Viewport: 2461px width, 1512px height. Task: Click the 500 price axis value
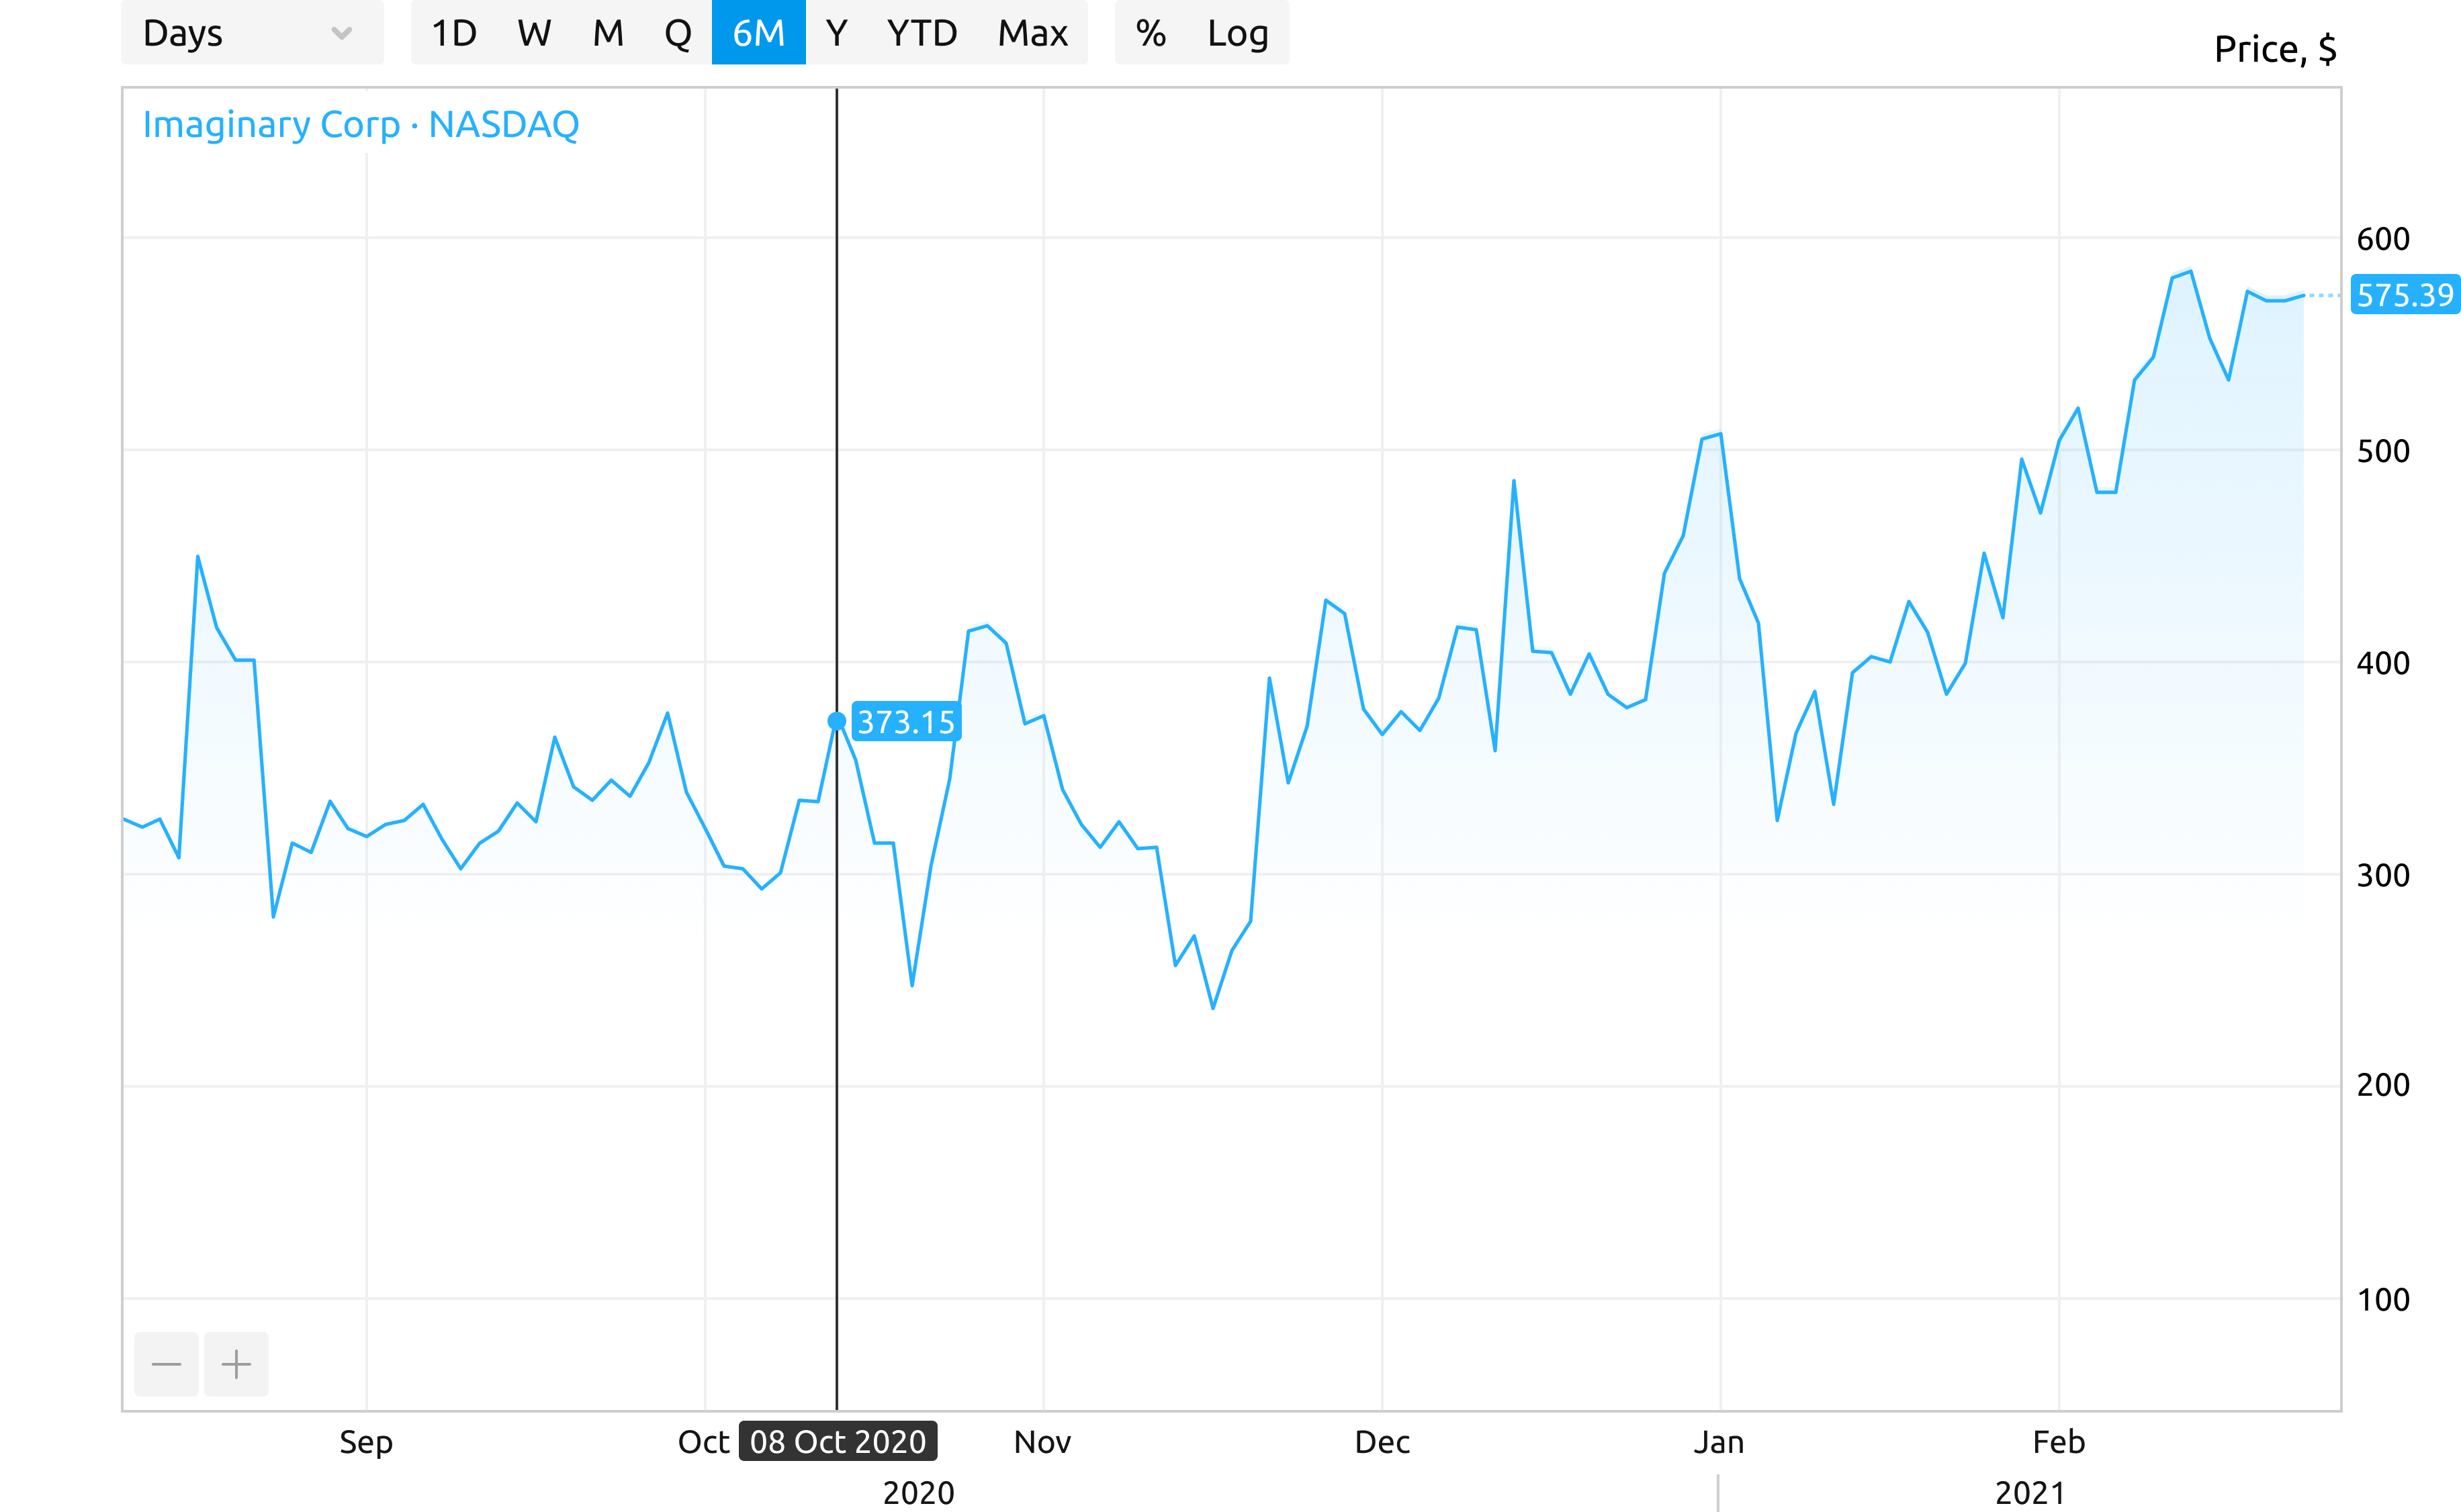point(2383,451)
